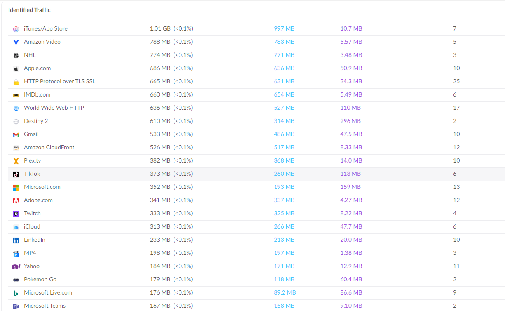This screenshot has height=311, width=505.
Task: Click IMDb.com download value 654 MB
Action: [x=284, y=94]
